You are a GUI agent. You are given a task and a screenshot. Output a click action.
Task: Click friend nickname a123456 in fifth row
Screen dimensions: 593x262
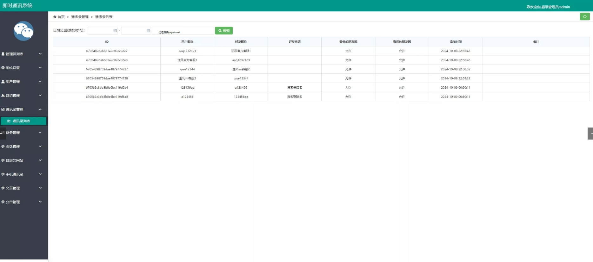pos(241,88)
